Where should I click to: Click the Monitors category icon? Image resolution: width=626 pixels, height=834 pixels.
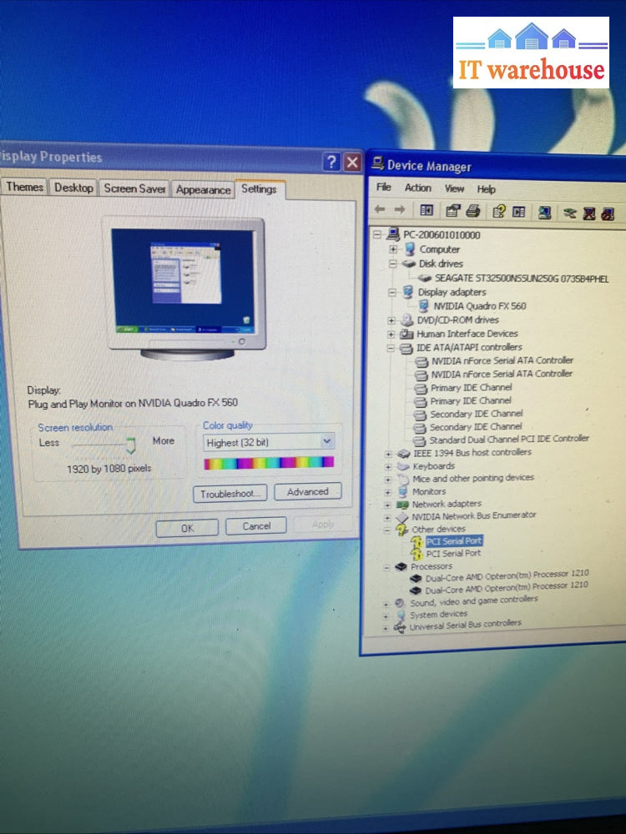click(x=403, y=491)
